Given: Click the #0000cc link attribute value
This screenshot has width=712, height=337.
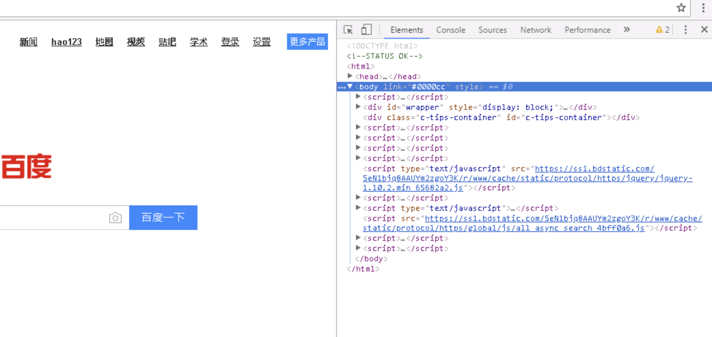Looking at the screenshot, I should [428, 87].
